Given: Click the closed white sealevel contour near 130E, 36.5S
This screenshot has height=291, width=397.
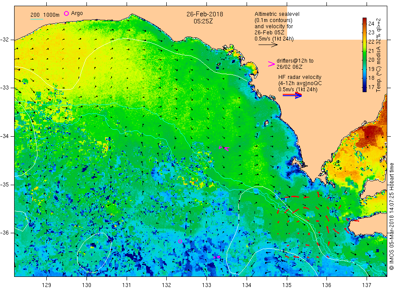Looking at the screenshot, I should pyautogui.click(x=94, y=253).
